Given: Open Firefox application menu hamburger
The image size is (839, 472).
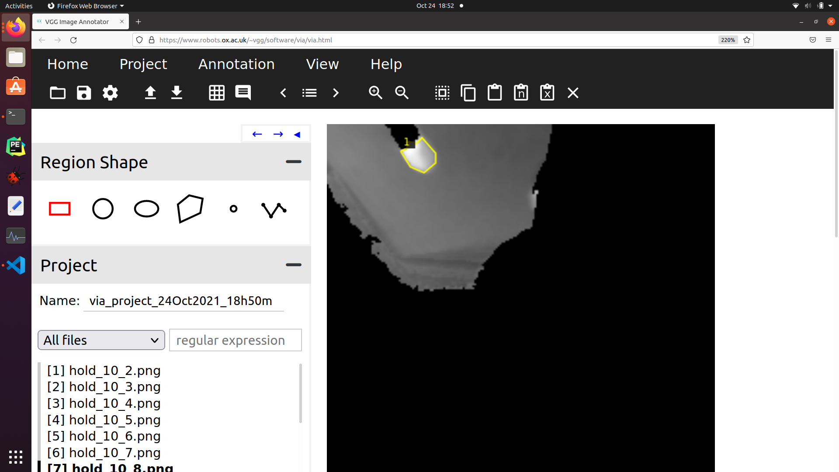Looking at the screenshot, I should pyautogui.click(x=828, y=40).
